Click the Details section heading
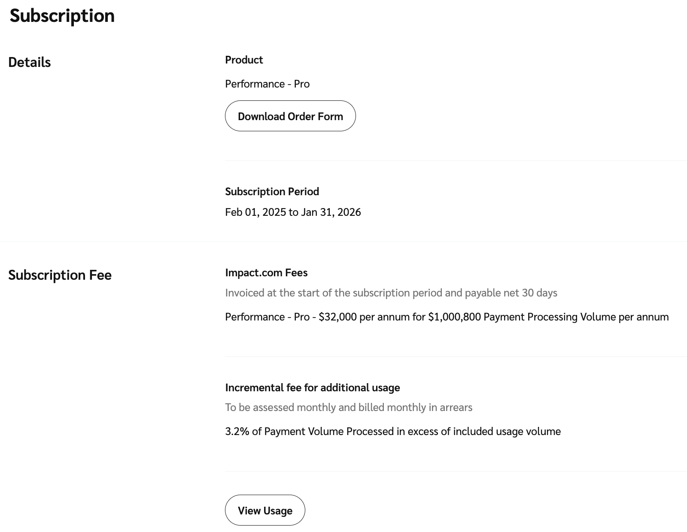The height and width of the screenshot is (532, 687). point(30,62)
